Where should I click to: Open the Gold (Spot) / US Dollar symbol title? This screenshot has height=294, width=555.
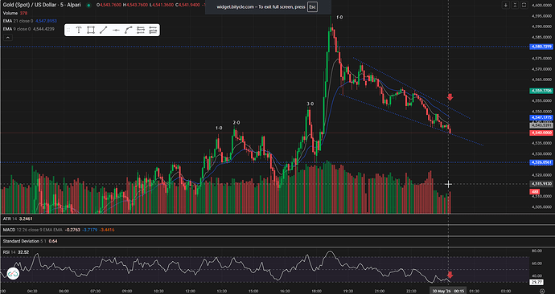pos(42,5)
